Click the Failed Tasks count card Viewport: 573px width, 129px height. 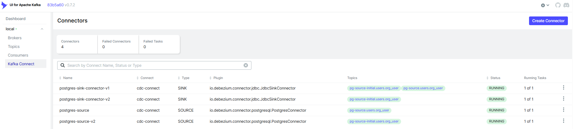pos(159,44)
